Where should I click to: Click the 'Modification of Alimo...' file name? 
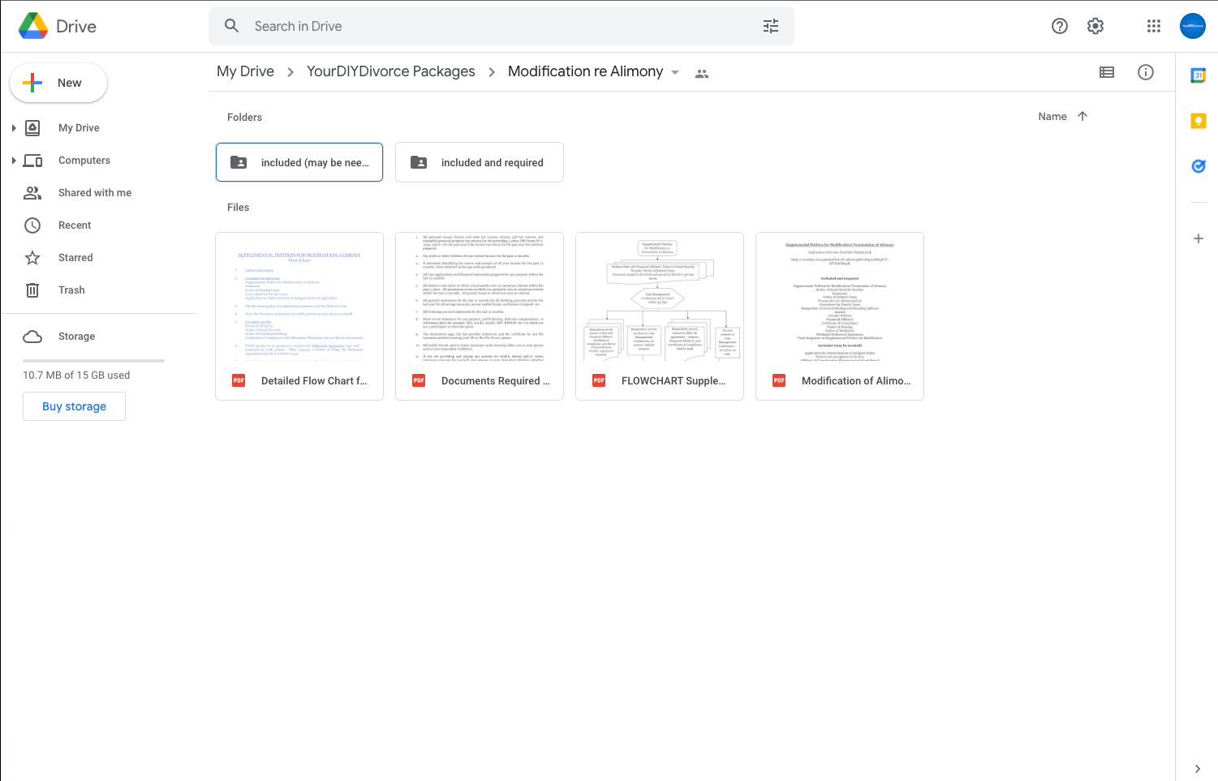[856, 380]
